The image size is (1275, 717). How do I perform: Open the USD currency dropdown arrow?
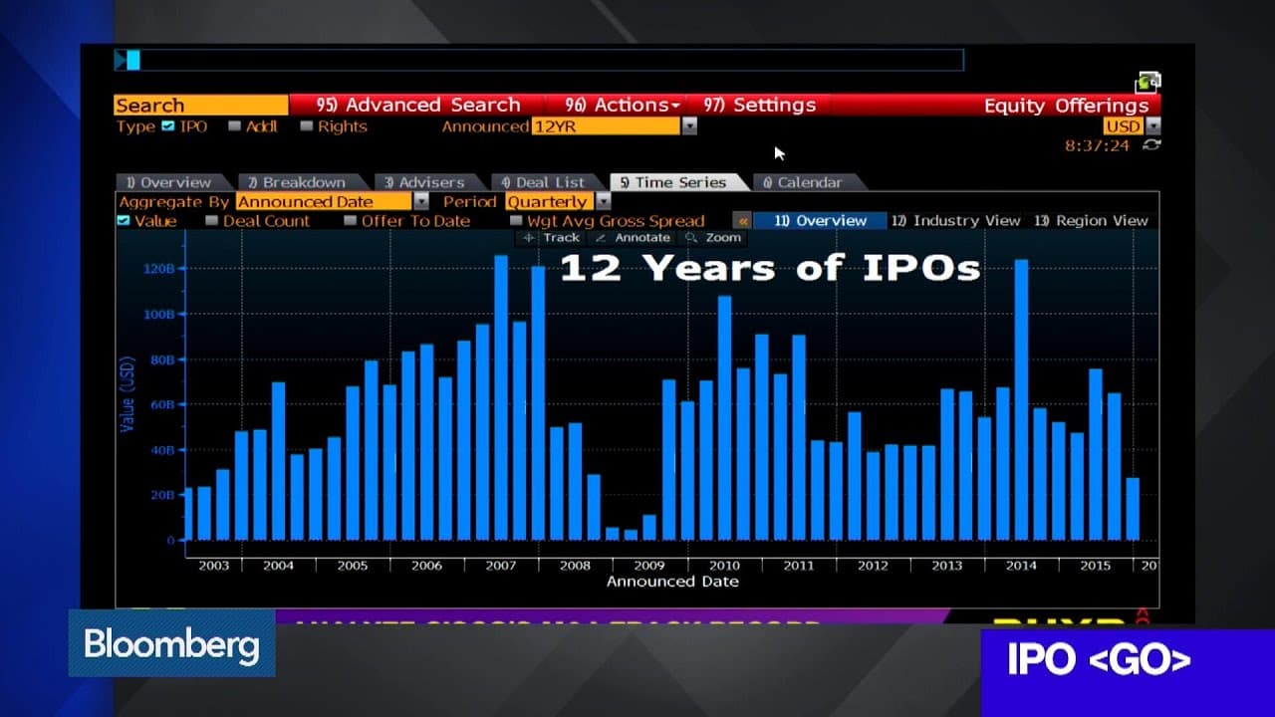click(1153, 126)
